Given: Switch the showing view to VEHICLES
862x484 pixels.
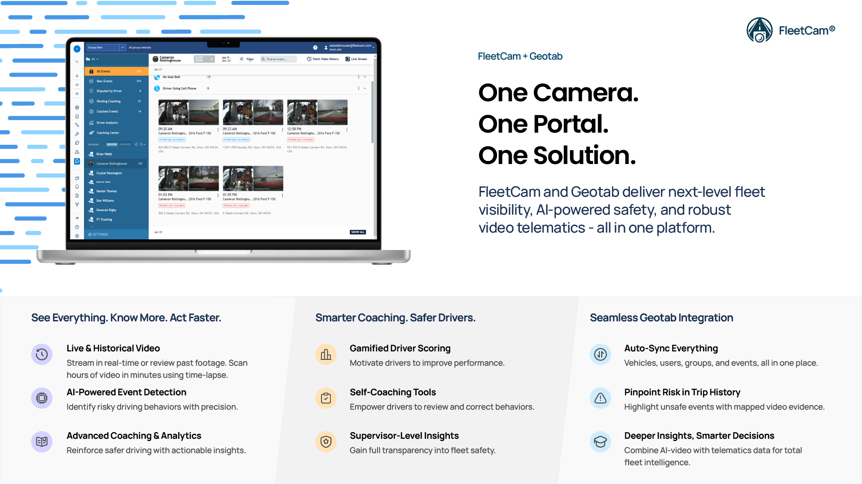Looking at the screenshot, I should coord(125,144).
